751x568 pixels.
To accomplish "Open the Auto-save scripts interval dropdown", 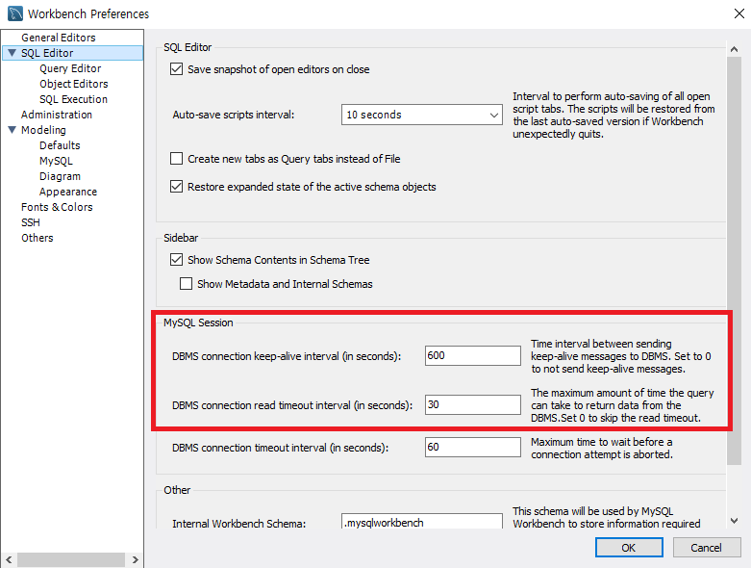I will point(422,115).
